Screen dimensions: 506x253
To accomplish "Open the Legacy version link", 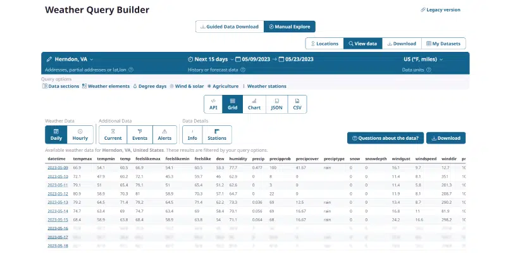I will coord(440,10).
